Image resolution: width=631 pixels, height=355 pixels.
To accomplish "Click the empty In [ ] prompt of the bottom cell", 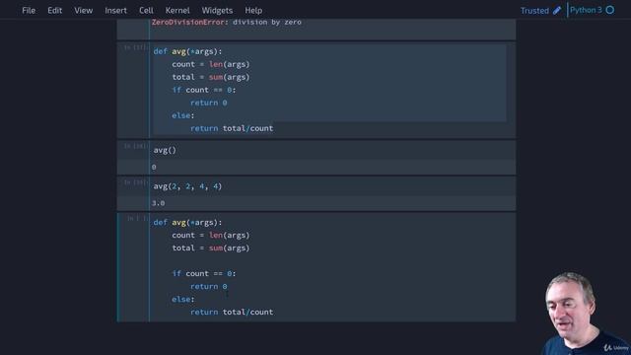I will (137, 219).
